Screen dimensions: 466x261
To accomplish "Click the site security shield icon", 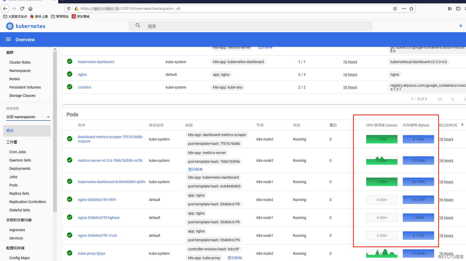I will point(69,9).
